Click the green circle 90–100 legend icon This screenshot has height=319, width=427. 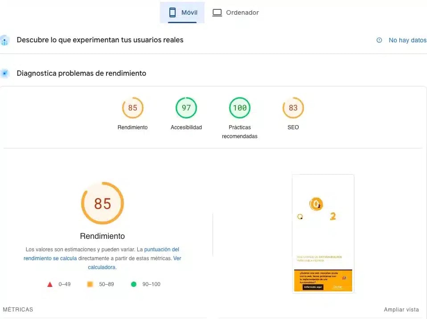coord(133,284)
